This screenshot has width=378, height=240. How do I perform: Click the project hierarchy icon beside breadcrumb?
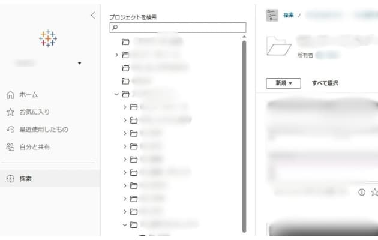pos(272,15)
